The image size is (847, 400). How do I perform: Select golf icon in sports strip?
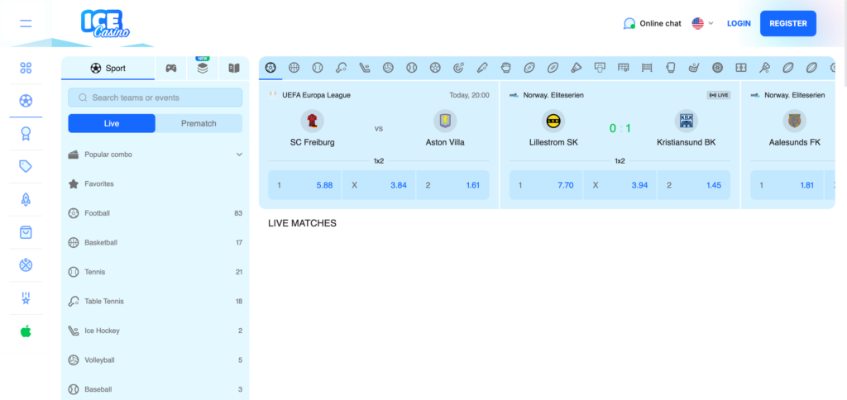(694, 68)
